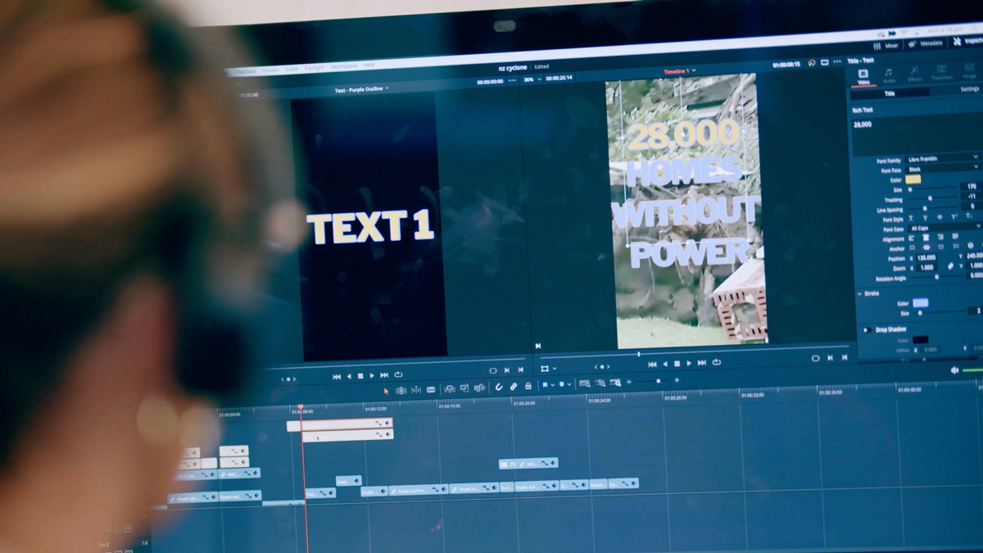Stop playback in the source viewer

(x=360, y=376)
